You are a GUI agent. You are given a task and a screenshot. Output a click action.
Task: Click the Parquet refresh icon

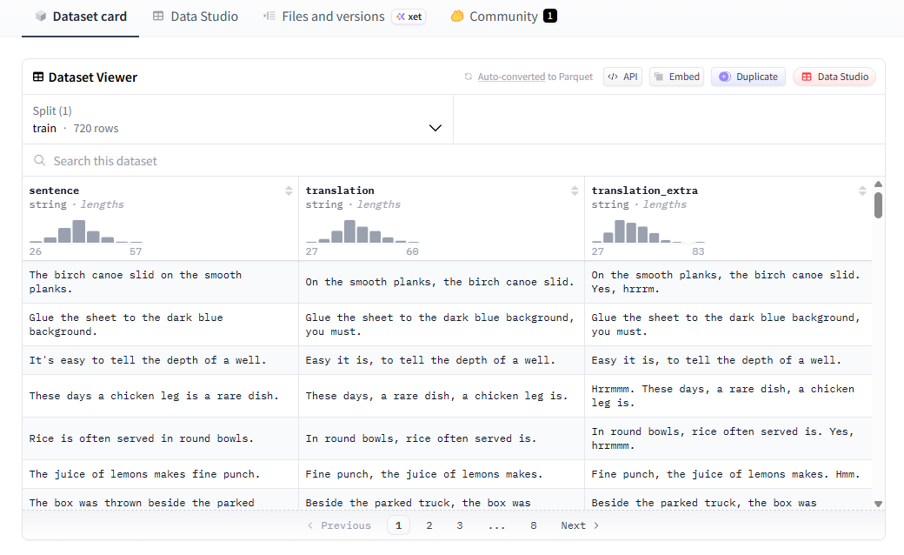pos(469,77)
